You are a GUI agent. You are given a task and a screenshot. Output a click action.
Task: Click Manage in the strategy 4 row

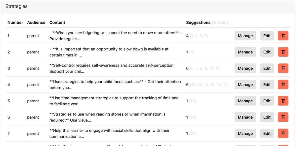(245, 85)
